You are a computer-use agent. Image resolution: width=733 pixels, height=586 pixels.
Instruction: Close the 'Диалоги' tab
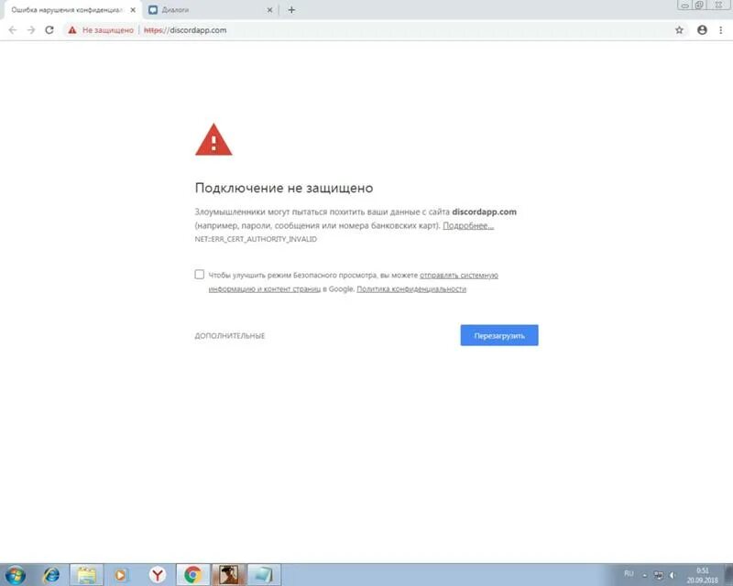(269, 10)
